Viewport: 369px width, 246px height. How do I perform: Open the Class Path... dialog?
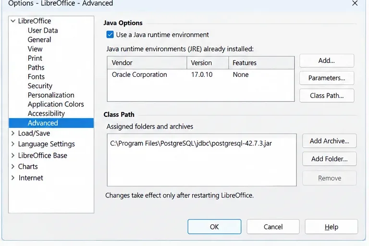pyautogui.click(x=327, y=96)
